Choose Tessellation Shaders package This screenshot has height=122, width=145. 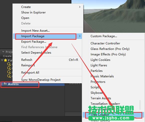coord(113,104)
